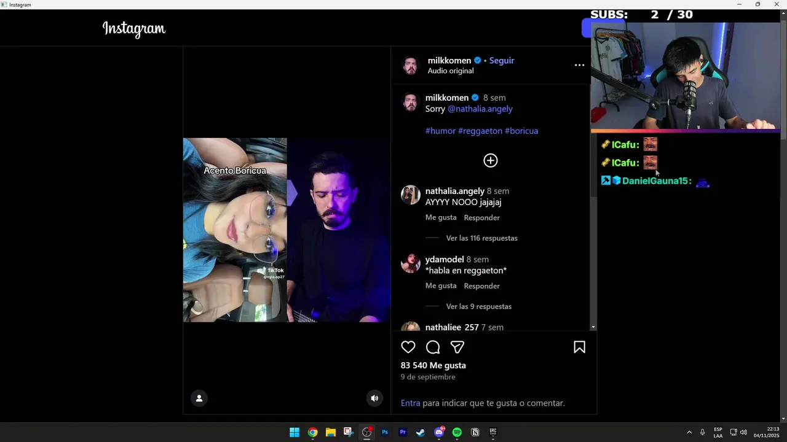Open the ydamodel commenter avatar
Image resolution: width=787 pixels, height=442 pixels.
410,263
